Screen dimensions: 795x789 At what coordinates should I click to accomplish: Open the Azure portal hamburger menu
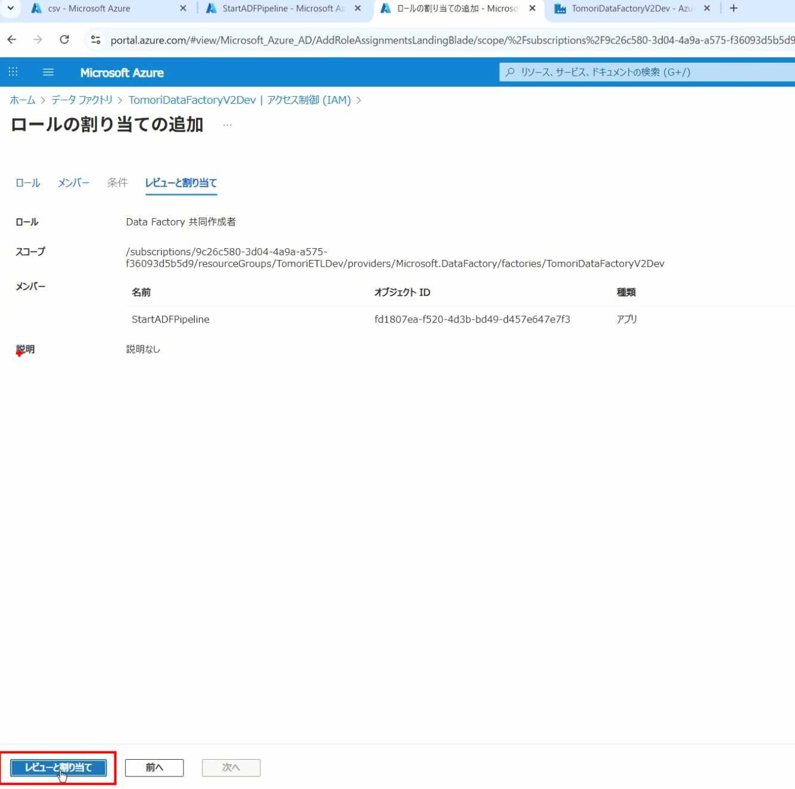pos(48,72)
